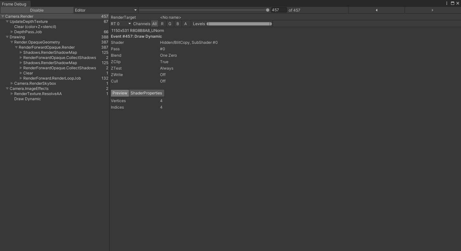Collapse the RenderForwardOpaque.Render node
Viewport: 461px width, 251px height.
pos(16,47)
